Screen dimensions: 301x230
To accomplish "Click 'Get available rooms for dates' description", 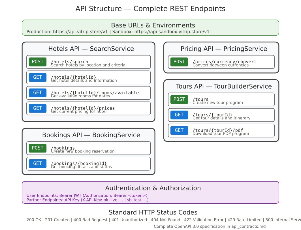I will click(x=80, y=96).
